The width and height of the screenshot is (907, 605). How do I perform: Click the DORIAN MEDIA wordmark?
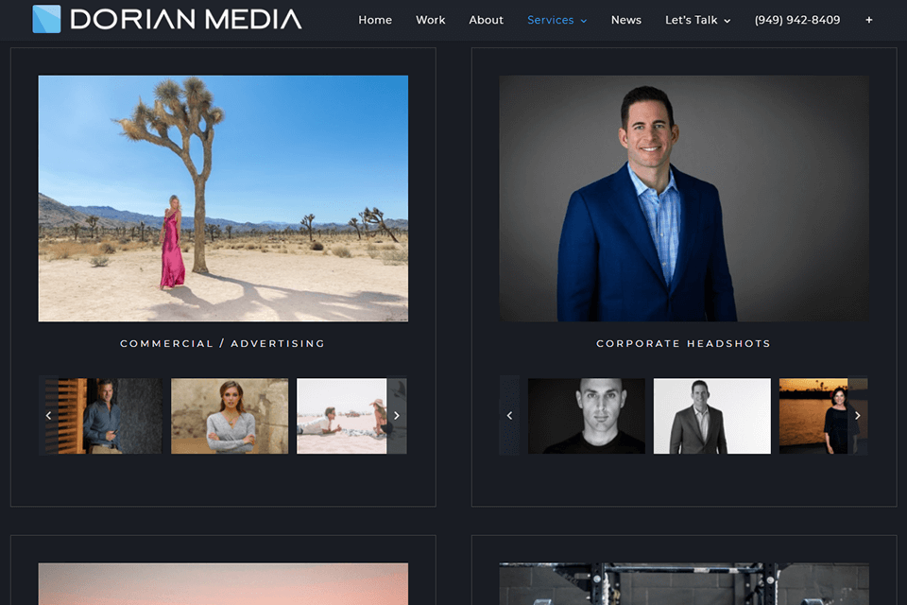(186, 19)
